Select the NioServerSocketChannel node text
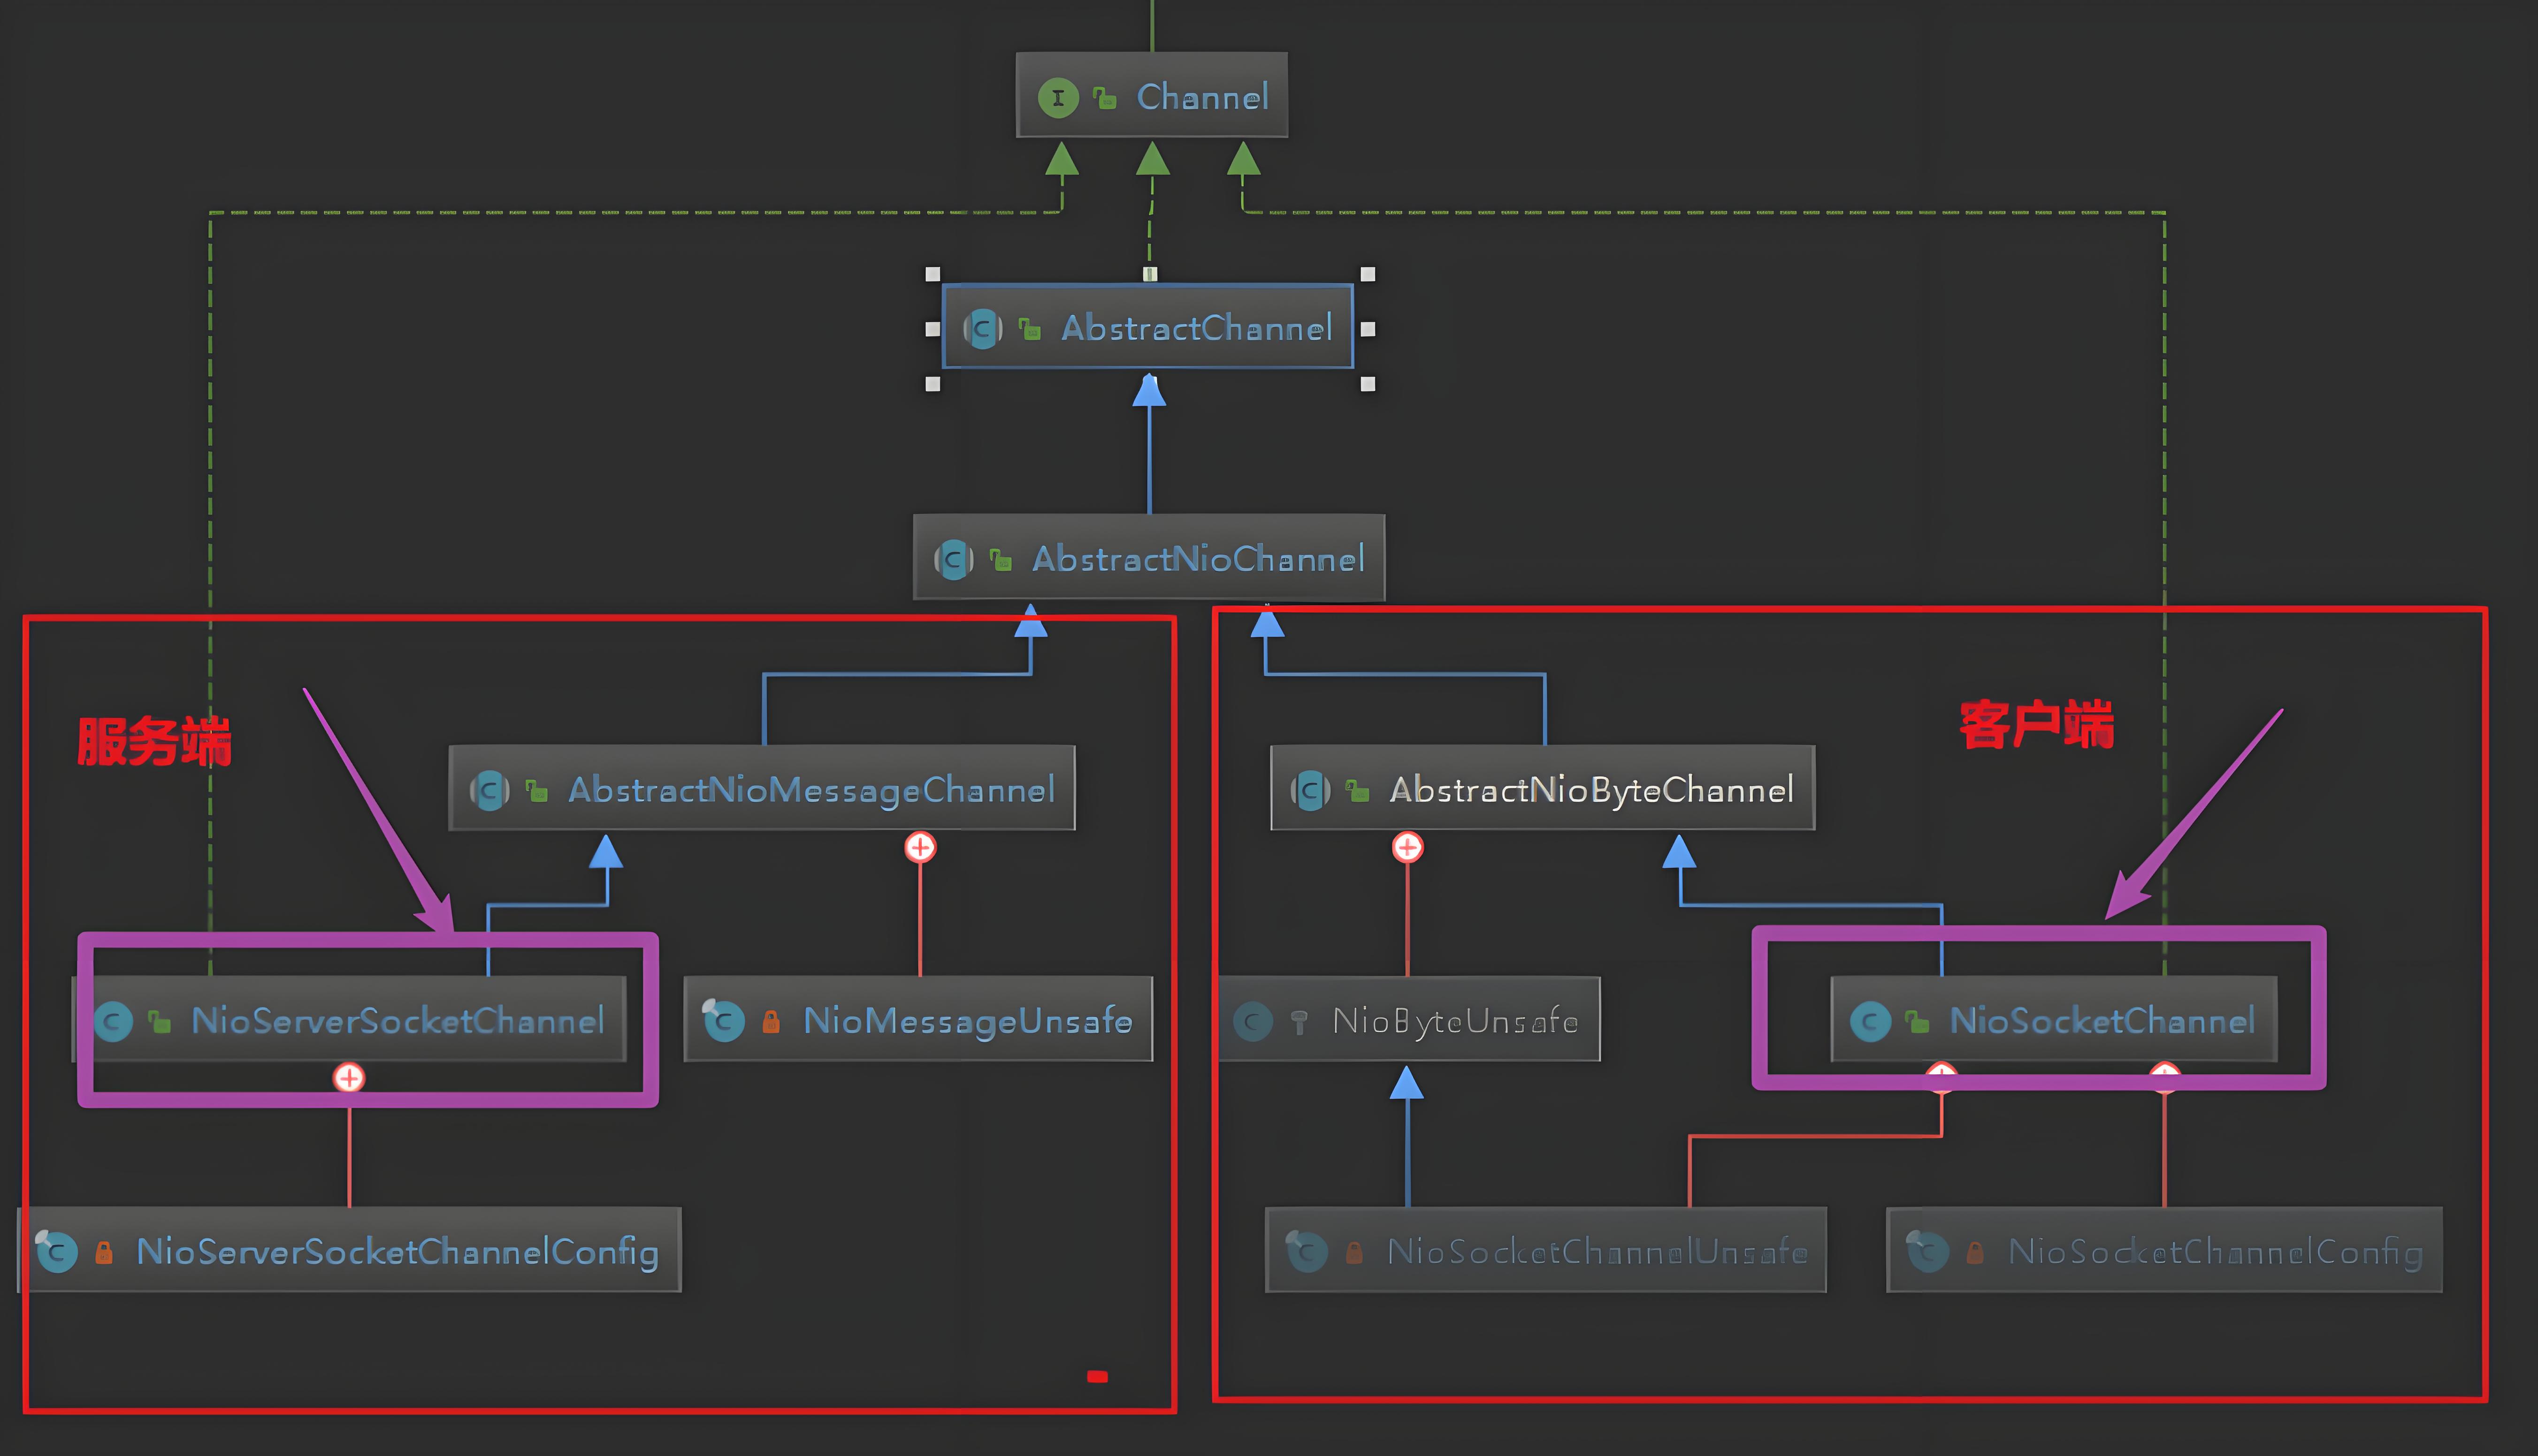The height and width of the screenshot is (1456, 2538). (397, 1021)
